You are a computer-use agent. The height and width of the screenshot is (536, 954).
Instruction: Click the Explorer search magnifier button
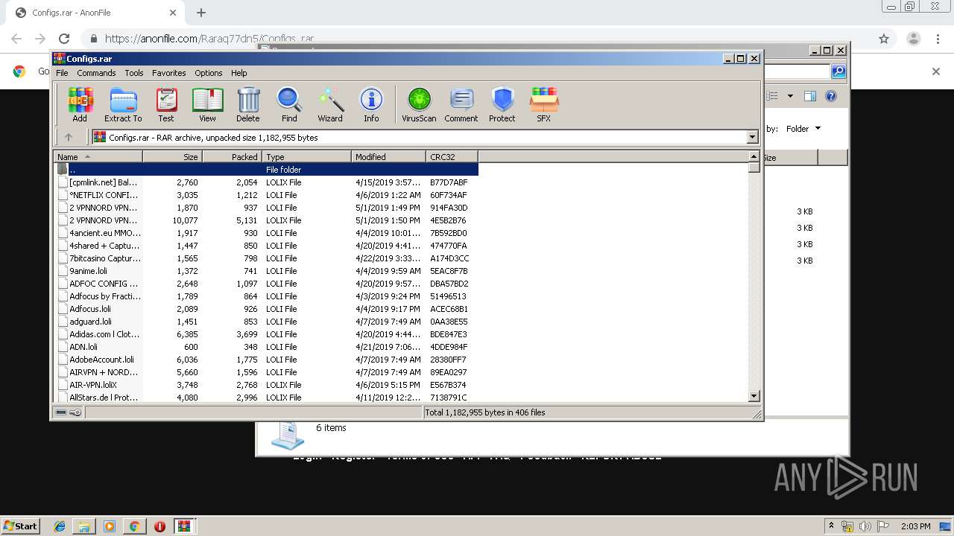point(838,71)
